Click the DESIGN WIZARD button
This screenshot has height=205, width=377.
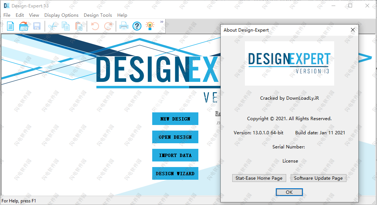click(175, 173)
